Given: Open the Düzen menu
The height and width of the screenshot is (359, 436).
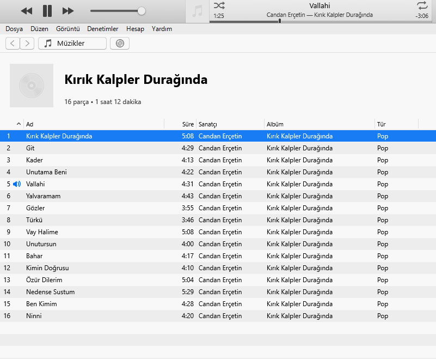Looking at the screenshot, I should (39, 29).
